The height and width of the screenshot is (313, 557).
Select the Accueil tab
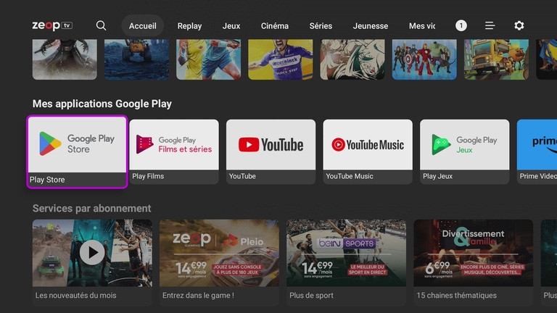[x=142, y=25]
